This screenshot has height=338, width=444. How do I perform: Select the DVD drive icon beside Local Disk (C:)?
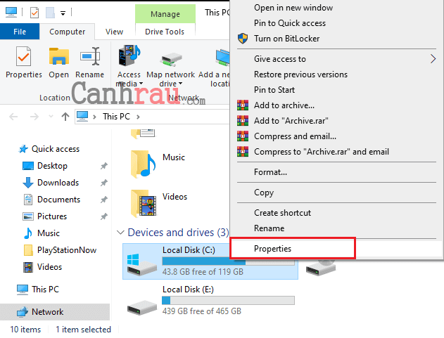321,268
